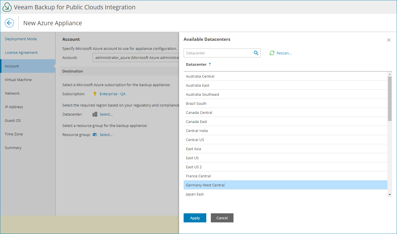Open the Account selection field
The height and width of the screenshot is (234, 397).
[136, 58]
